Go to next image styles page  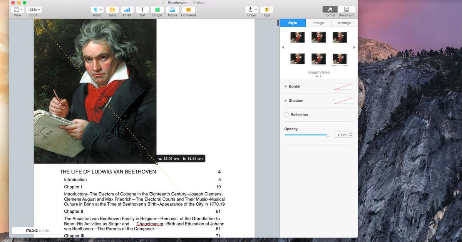point(354,47)
